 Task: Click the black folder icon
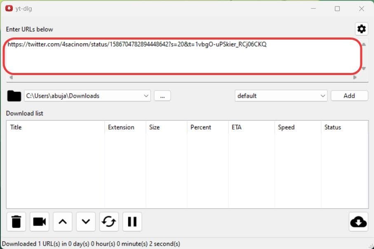point(14,96)
